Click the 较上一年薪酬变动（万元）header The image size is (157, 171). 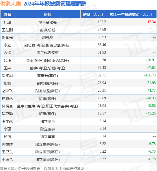(x=132, y=14)
